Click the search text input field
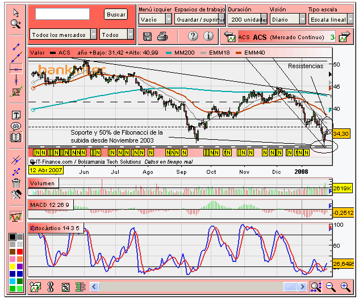 tap(62, 14)
